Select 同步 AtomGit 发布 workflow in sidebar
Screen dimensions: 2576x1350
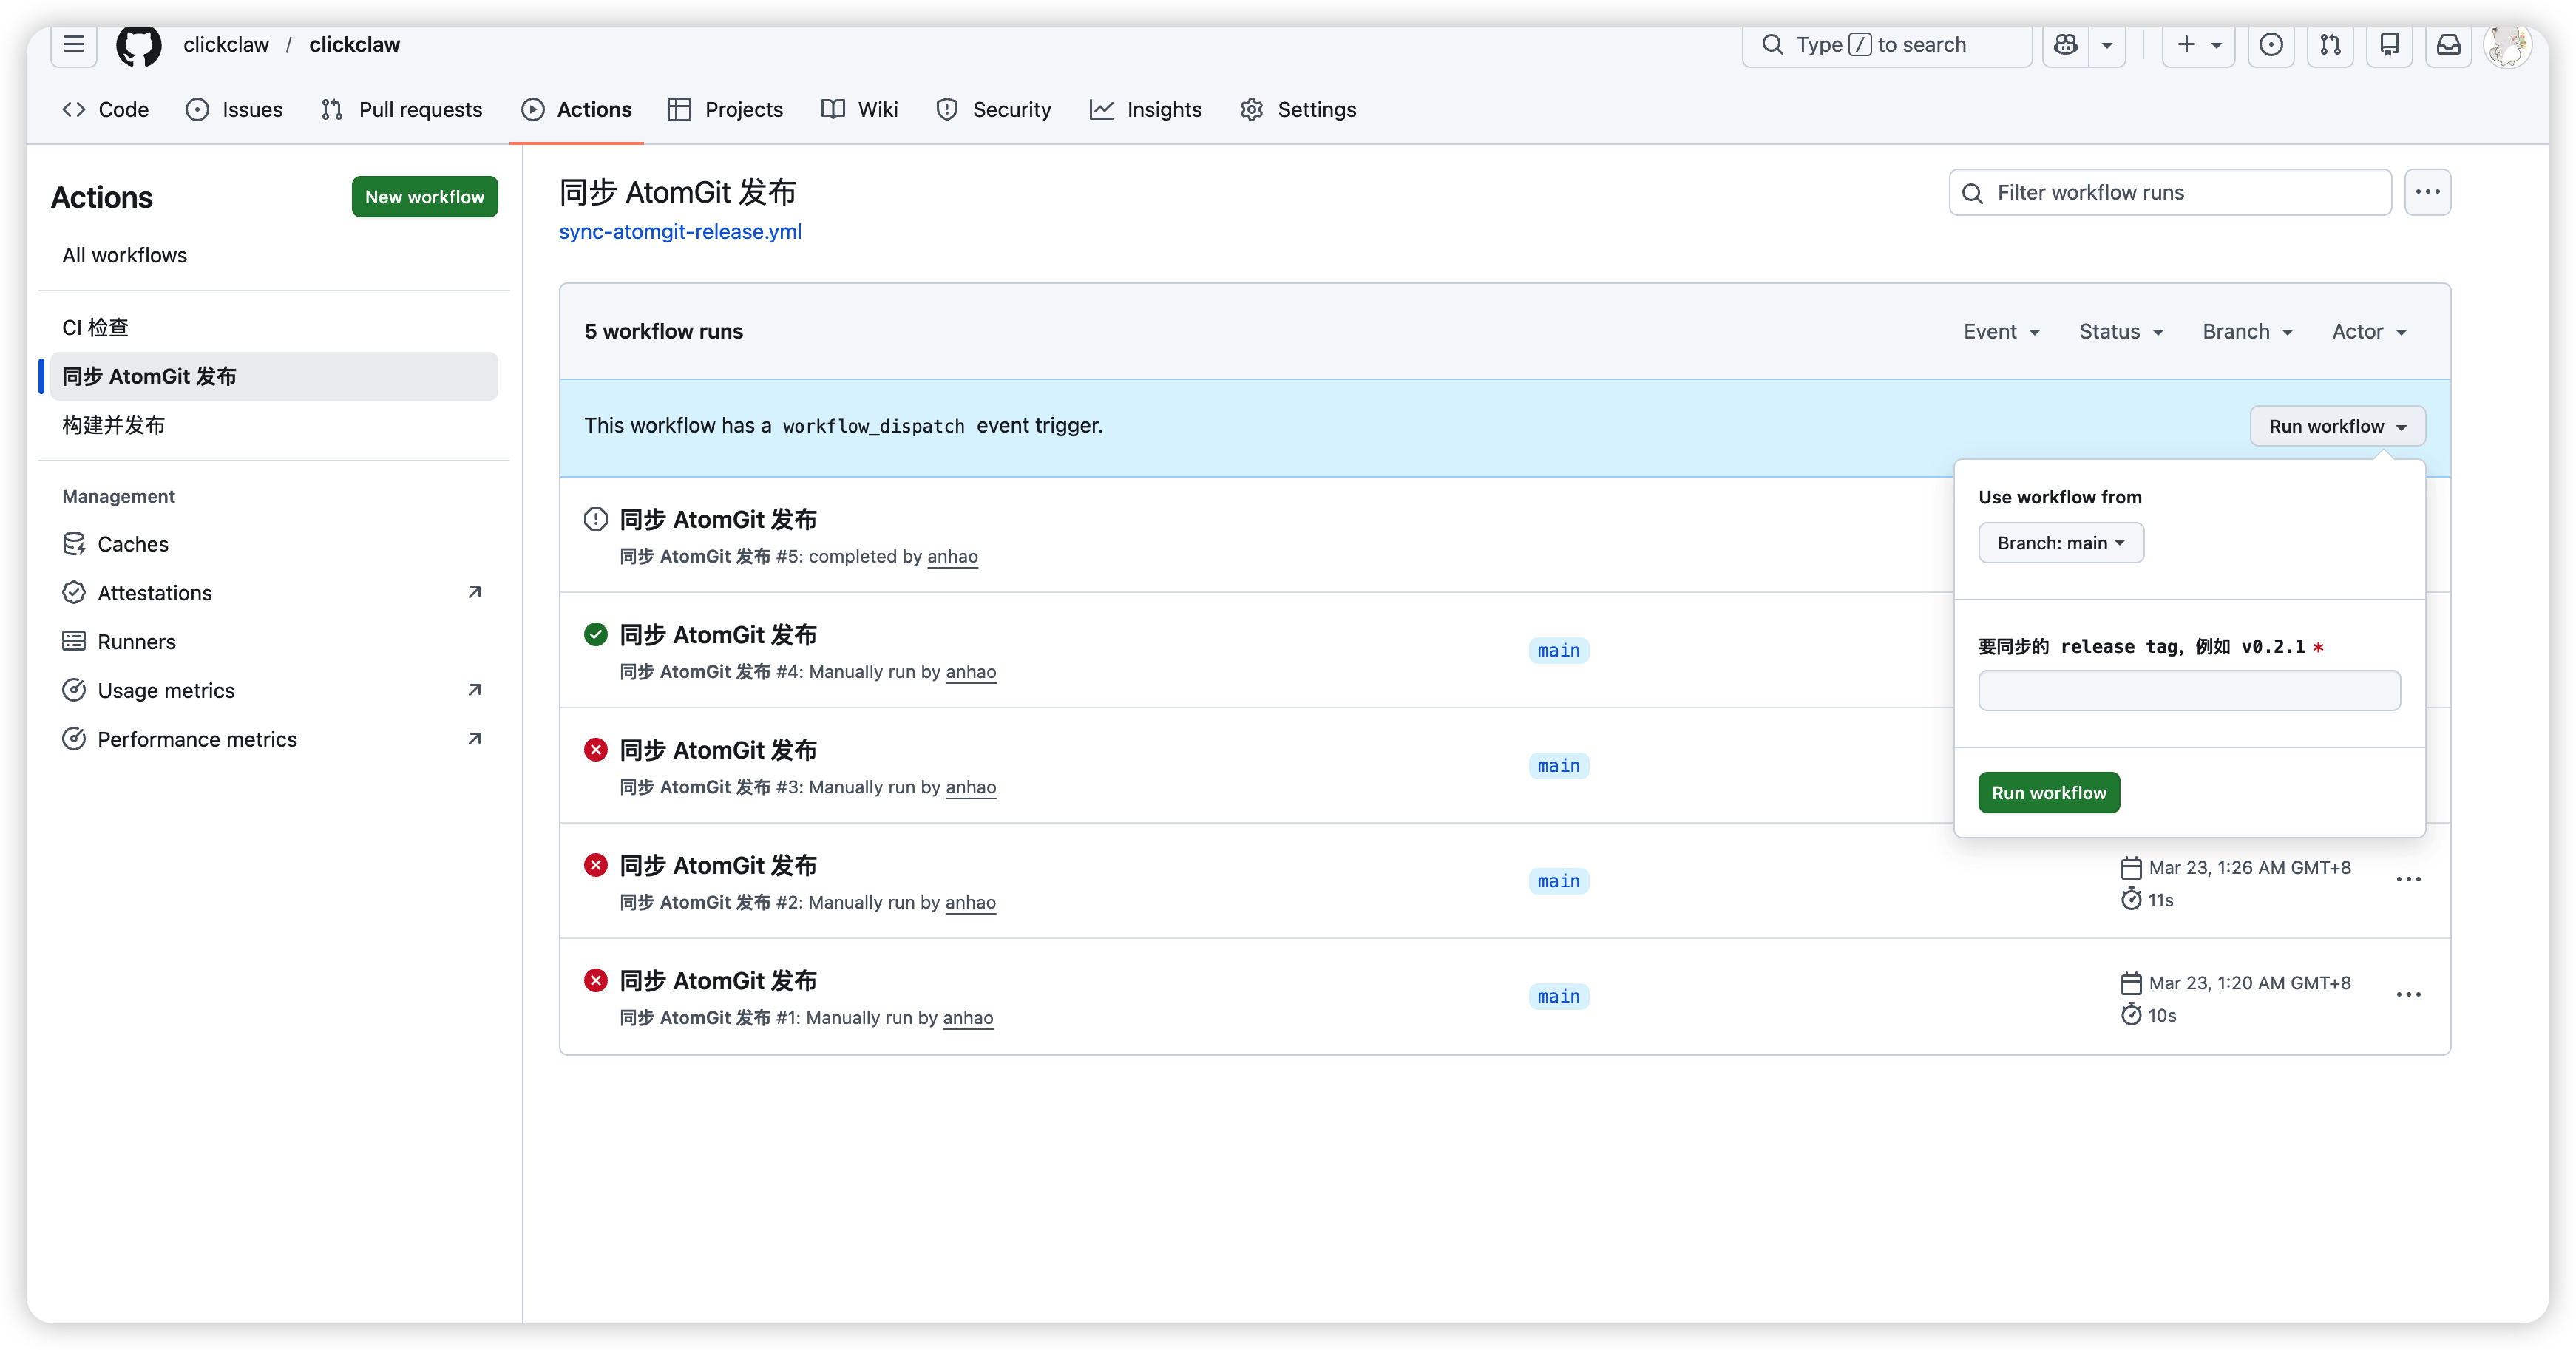click(274, 377)
